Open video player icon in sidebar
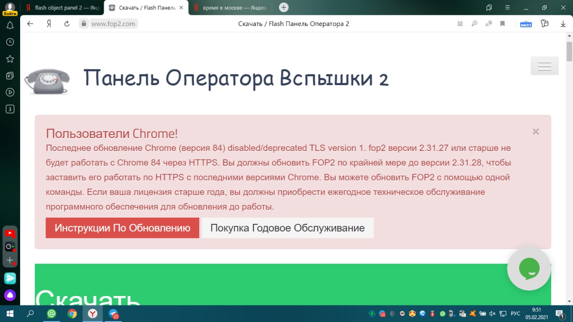Viewport: 573px width, 322px height. coord(10,92)
